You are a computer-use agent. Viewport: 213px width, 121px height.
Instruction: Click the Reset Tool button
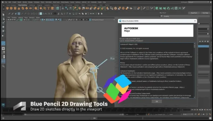(194, 13)
